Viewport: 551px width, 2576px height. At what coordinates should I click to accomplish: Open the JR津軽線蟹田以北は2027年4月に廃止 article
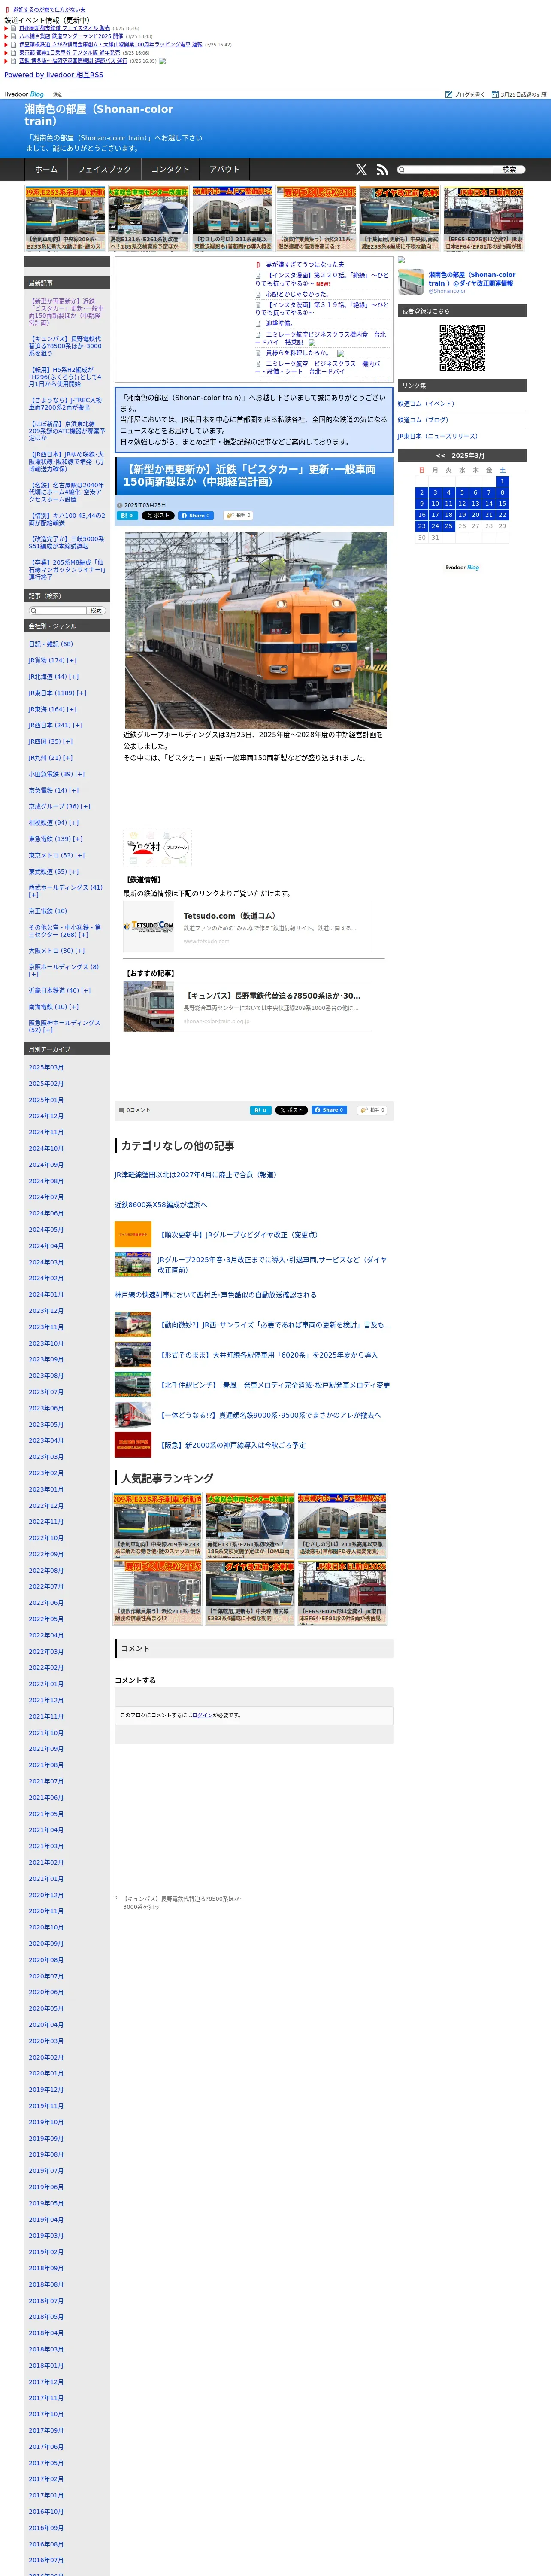(x=196, y=1175)
